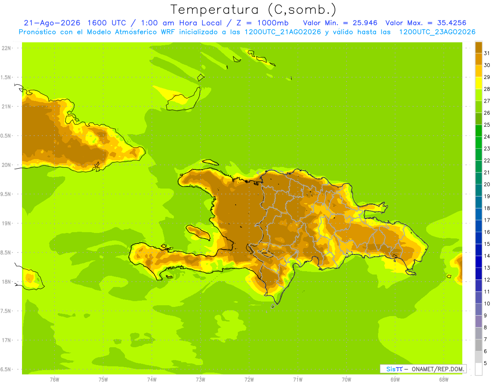Click the legend value '10'
Viewport: 498px width, 385px height.
coord(487,304)
